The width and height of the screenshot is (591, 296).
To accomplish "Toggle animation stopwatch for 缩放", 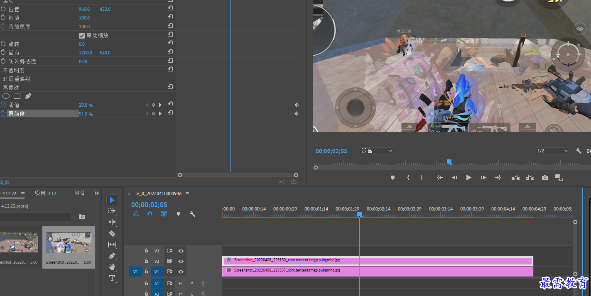I will [x=3, y=17].
